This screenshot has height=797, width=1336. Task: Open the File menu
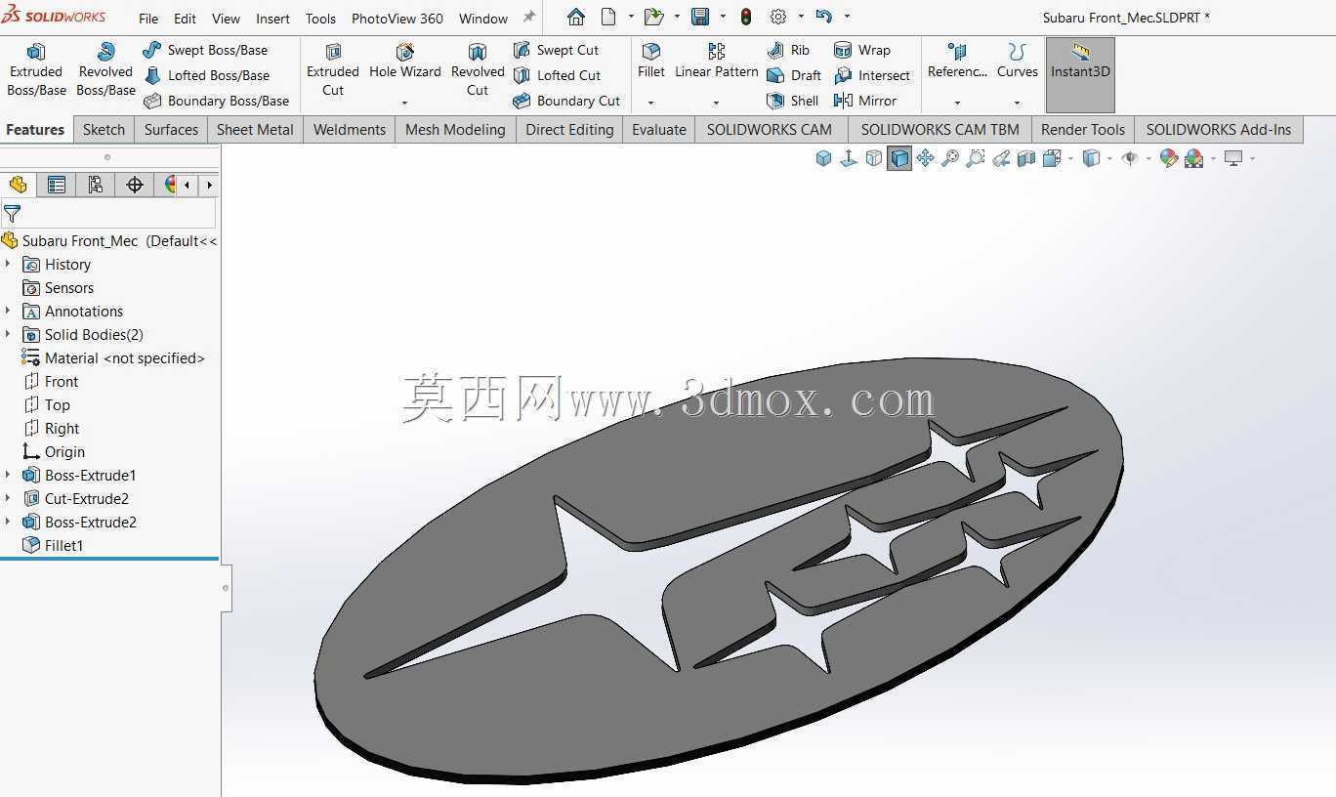(x=148, y=19)
